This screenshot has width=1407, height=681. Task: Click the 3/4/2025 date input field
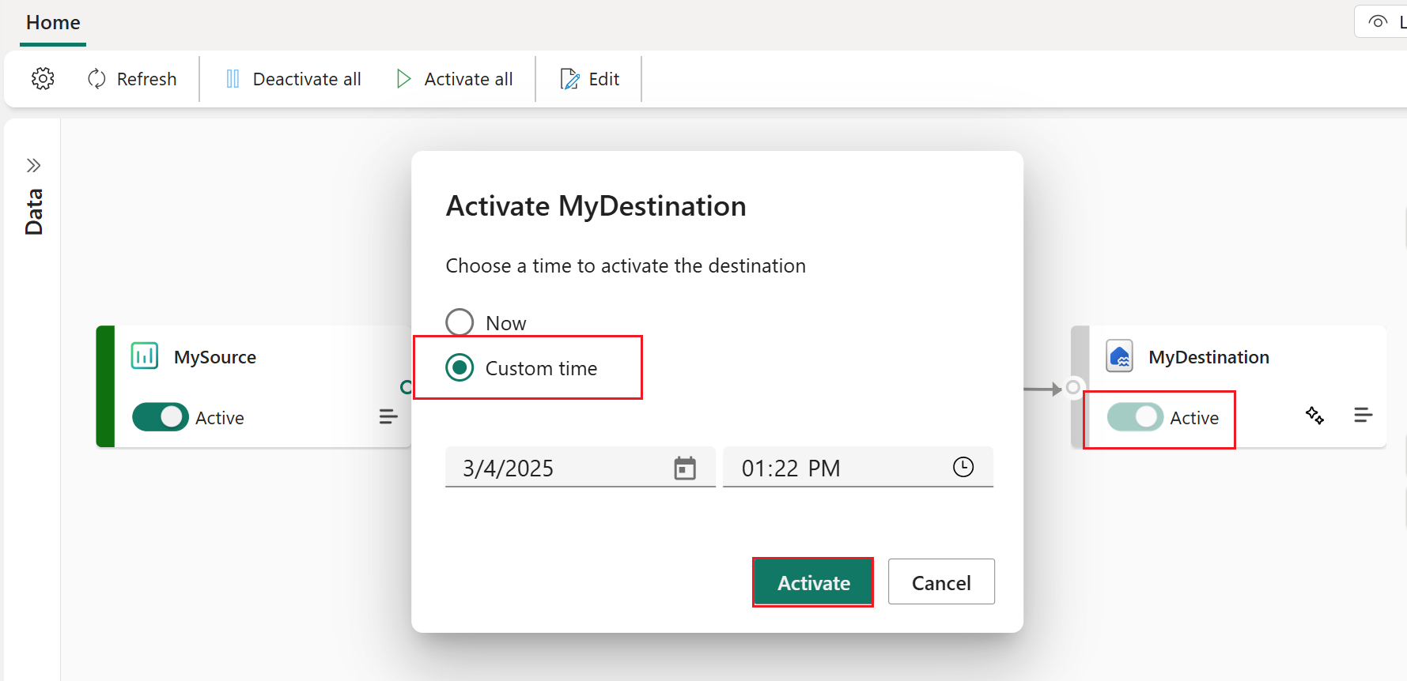(x=581, y=468)
